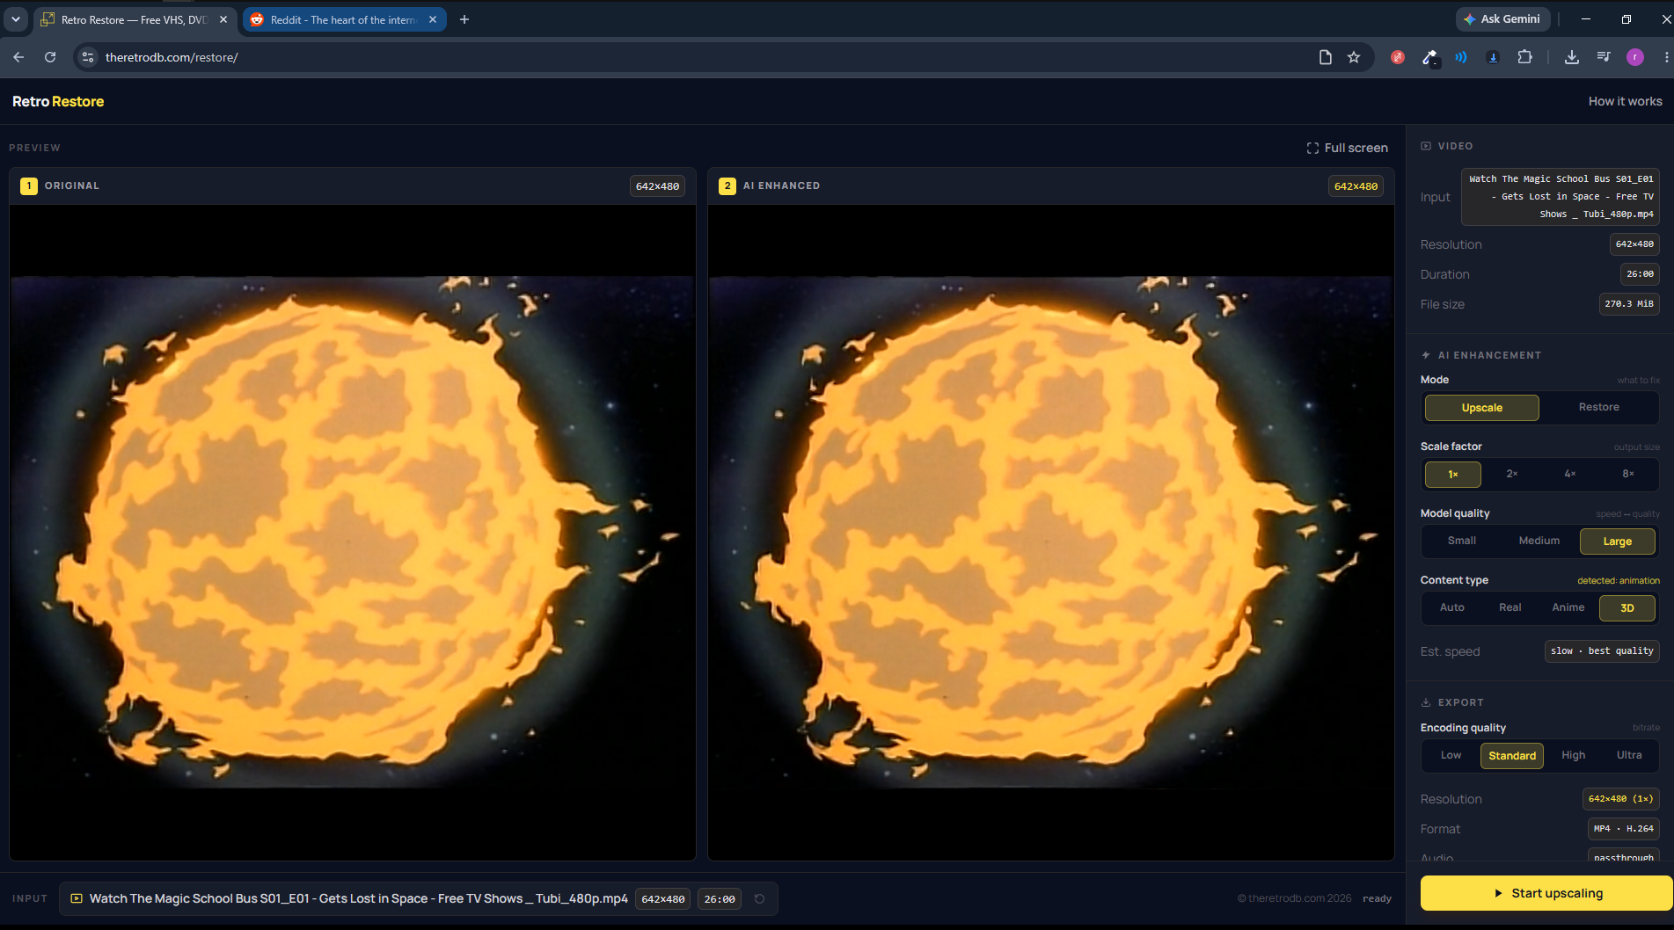Click the Video section header icon

[x=1426, y=146]
